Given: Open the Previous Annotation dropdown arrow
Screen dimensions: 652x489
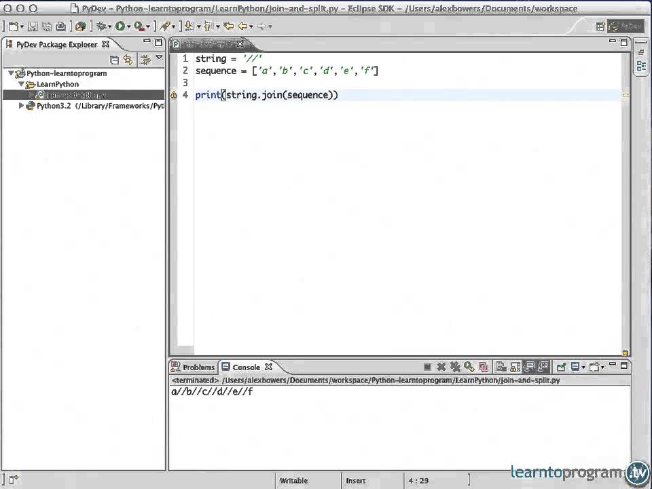Looking at the screenshot, I should coord(217,27).
